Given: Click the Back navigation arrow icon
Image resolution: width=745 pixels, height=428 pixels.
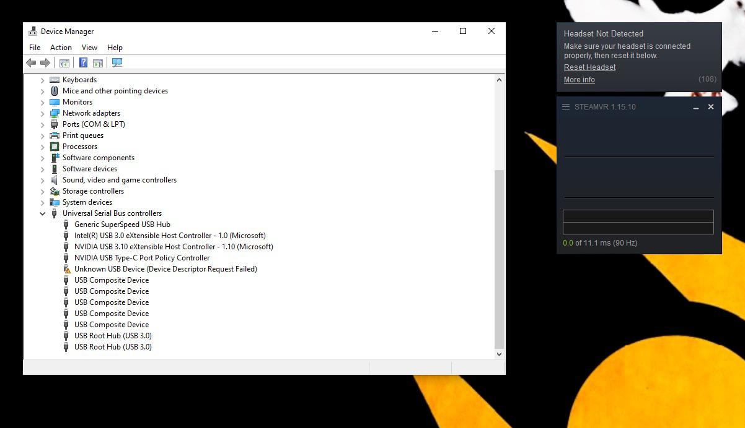Looking at the screenshot, I should click(31, 62).
